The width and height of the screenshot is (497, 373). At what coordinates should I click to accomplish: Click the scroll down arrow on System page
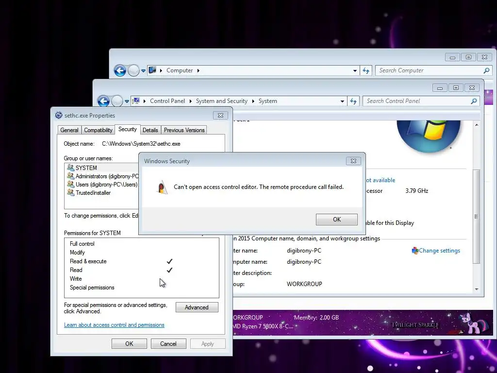[x=477, y=289]
